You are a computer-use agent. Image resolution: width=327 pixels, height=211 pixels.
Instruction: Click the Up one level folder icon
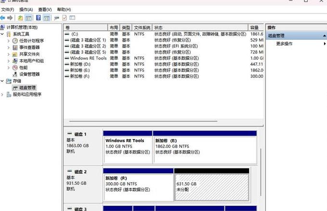point(20,18)
